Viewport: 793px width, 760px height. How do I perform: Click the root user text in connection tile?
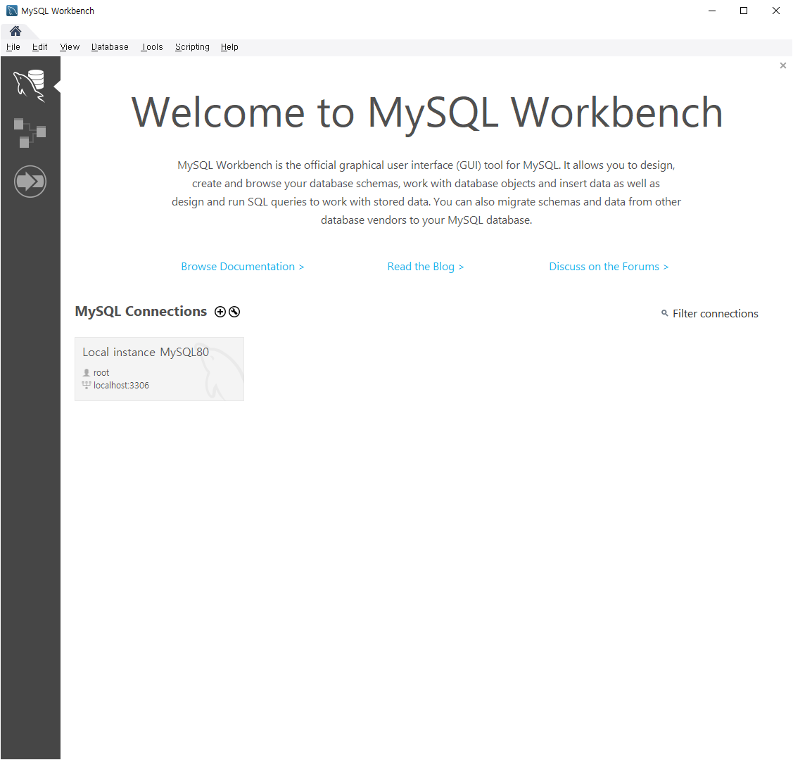tap(101, 373)
